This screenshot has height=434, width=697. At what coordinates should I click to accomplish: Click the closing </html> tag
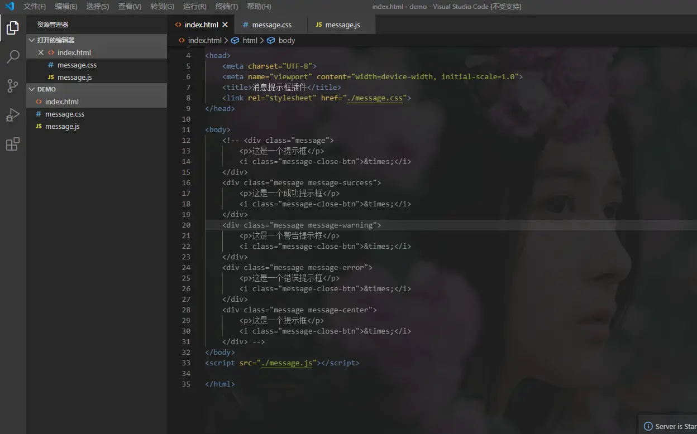[x=220, y=384]
